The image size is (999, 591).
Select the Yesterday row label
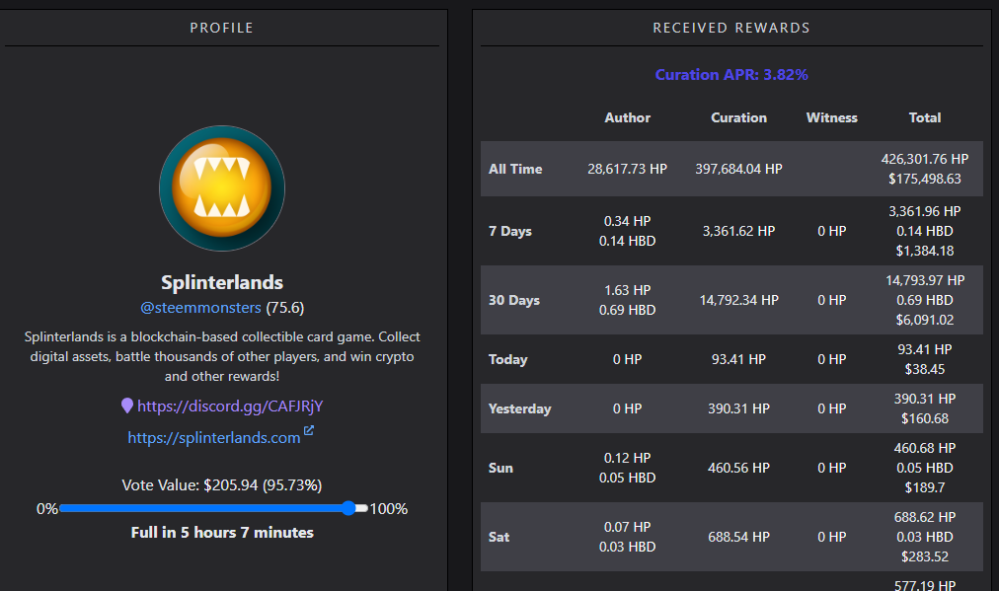tap(520, 408)
